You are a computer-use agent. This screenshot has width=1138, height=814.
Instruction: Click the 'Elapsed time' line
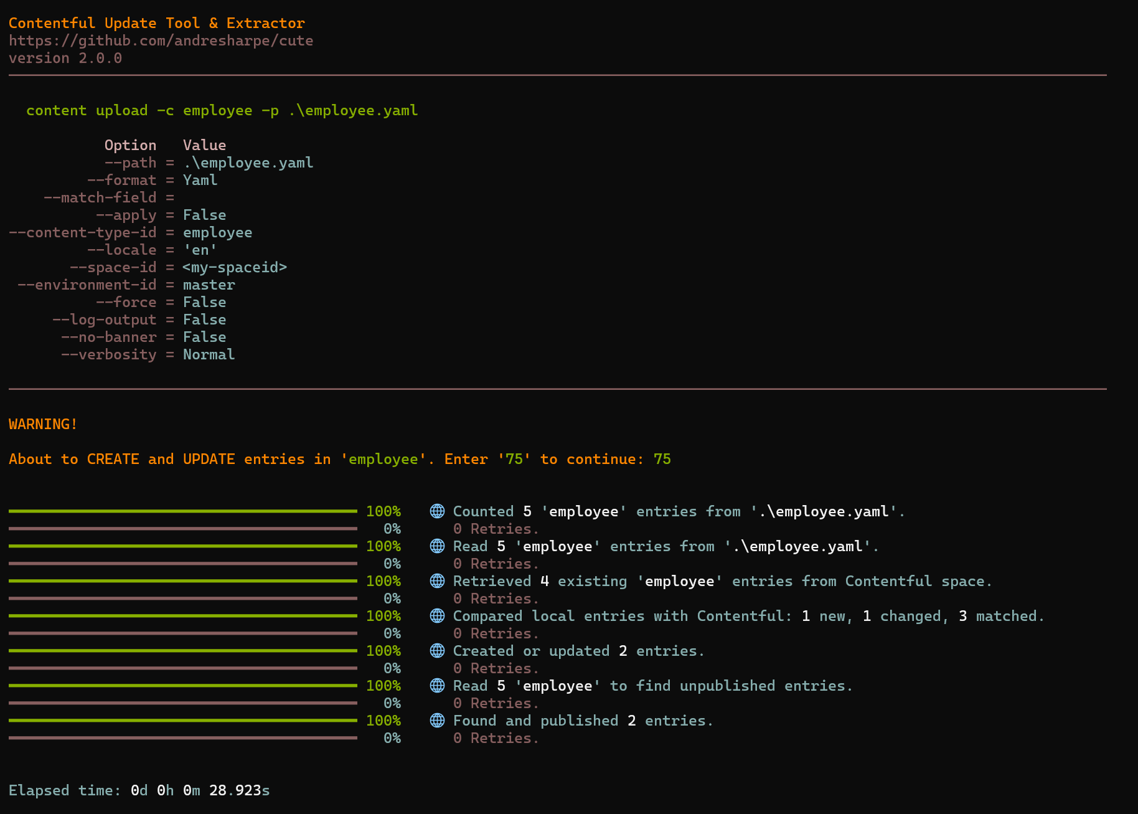[139, 790]
